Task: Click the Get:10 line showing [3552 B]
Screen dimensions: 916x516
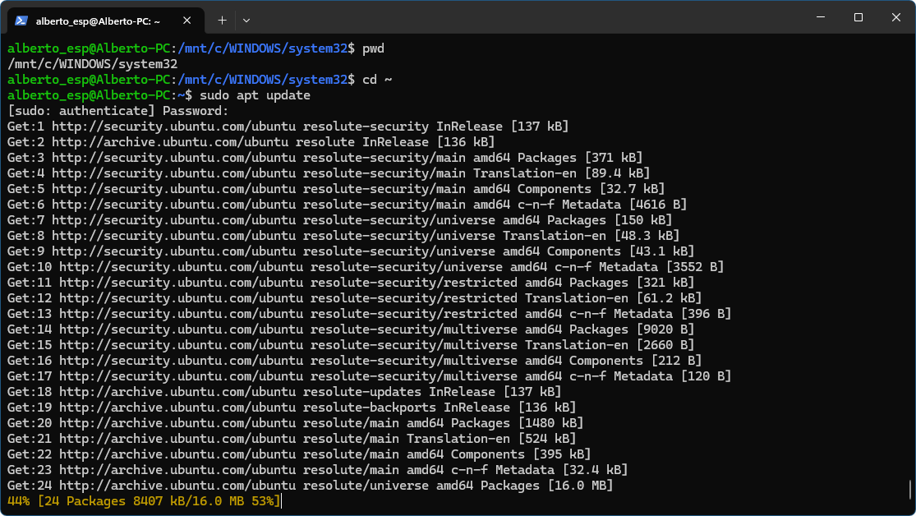Action: click(x=366, y=267)
